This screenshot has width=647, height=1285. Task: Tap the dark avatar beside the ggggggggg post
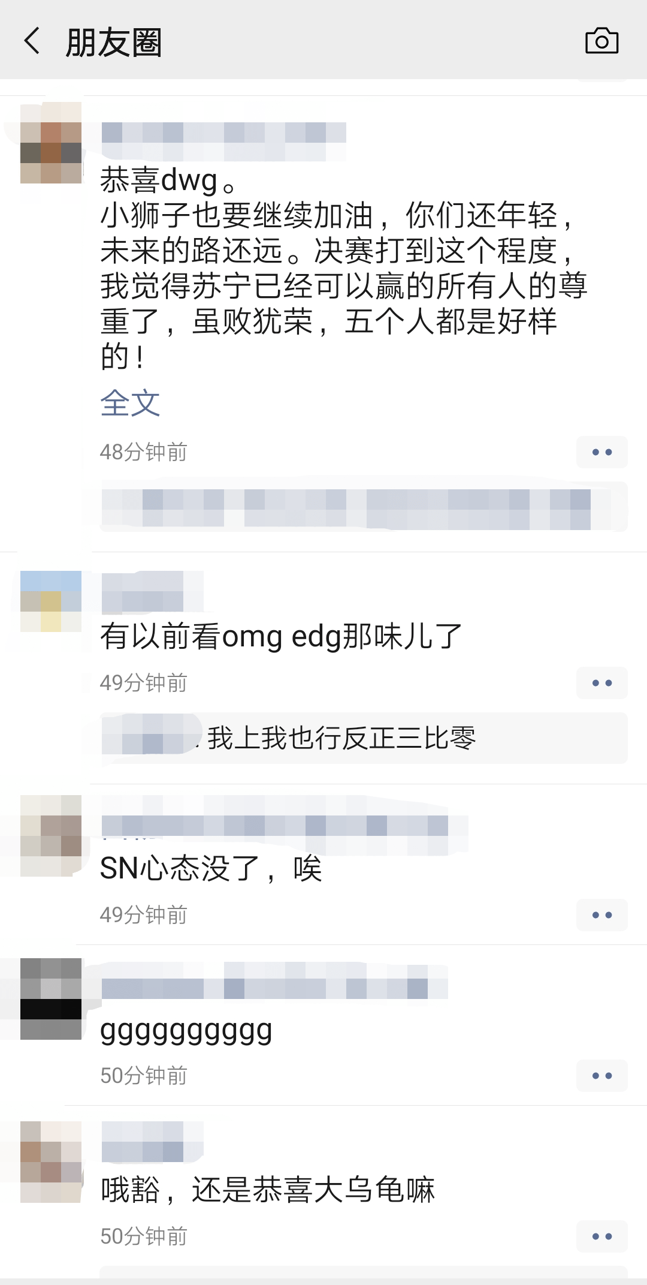[x=51, y=999]
